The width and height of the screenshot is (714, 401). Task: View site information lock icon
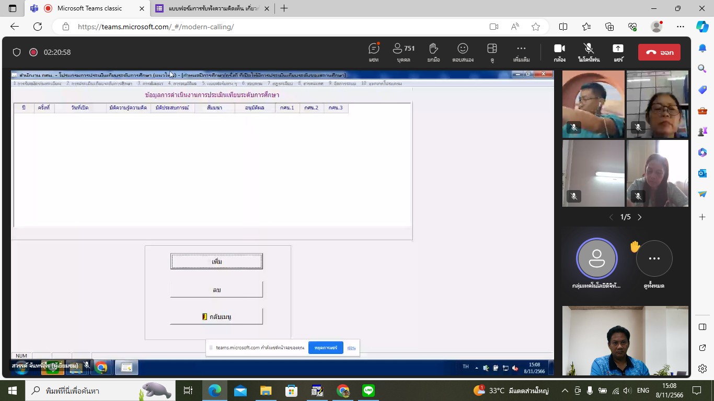tap(65, 27)
